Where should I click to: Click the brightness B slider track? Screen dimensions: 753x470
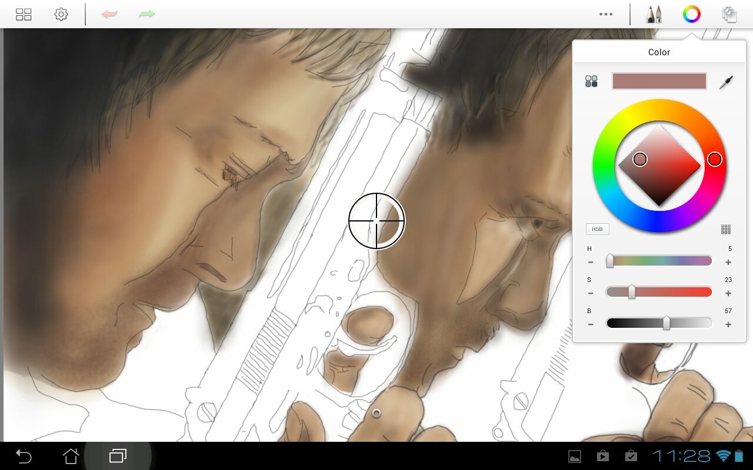[659, 323]
